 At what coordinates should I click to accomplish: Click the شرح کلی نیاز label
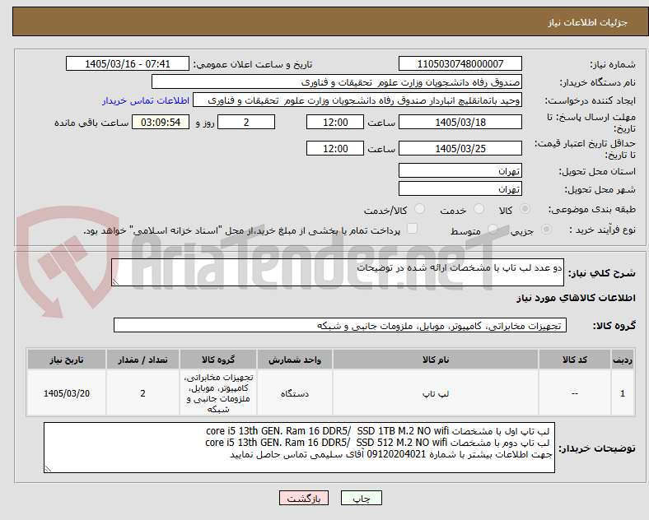(601, 273)
